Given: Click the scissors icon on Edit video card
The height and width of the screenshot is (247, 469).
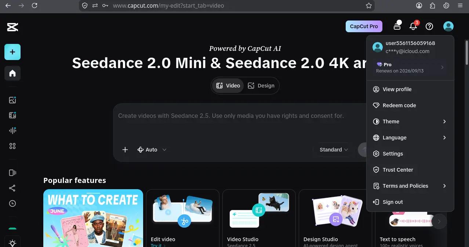Looking at the screenshot, I should 184,221.
